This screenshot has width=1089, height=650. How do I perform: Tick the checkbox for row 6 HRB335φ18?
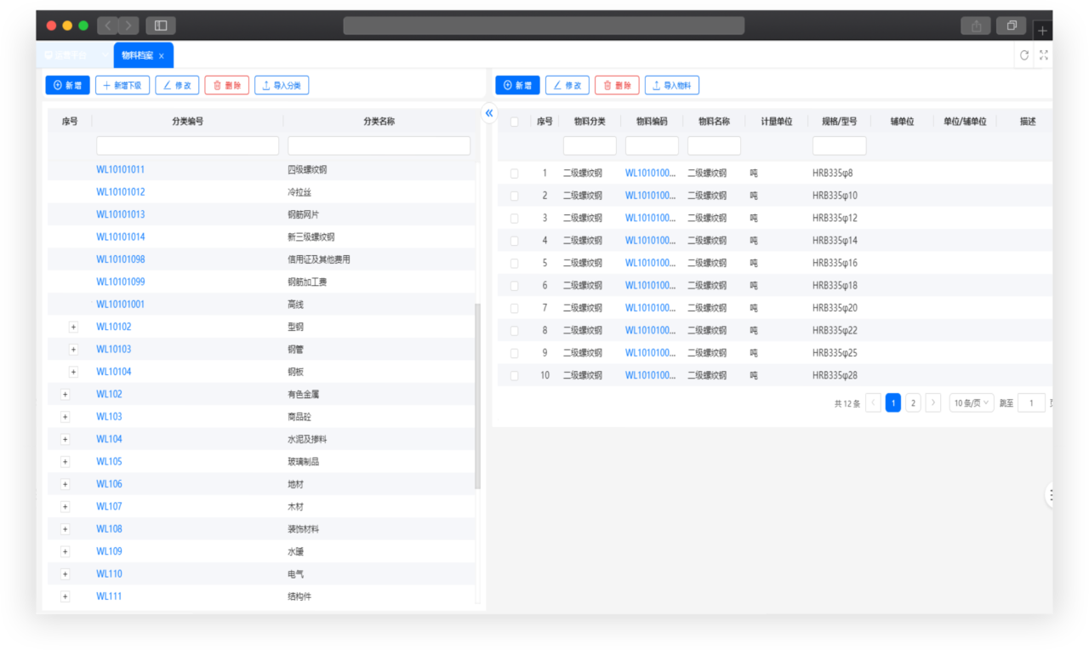tap(514, 285)
